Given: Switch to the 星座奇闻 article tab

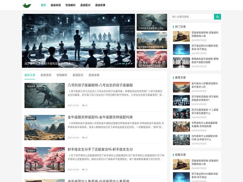Looking at the screenshot, I should point(46,75).
